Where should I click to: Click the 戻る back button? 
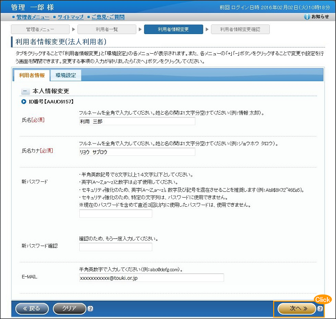click(x=32, y=308)
